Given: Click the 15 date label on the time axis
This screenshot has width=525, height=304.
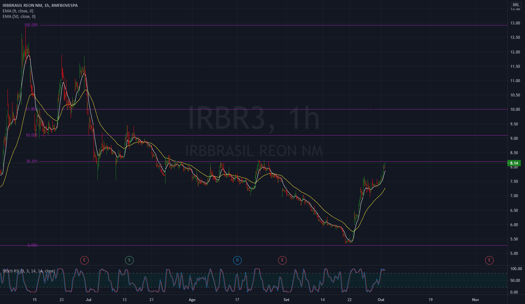Looking at the screenshot, I should (x=35, y=300).
